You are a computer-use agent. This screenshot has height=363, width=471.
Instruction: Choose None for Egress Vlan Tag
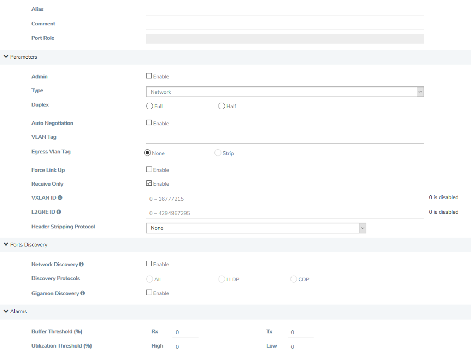click(x=147, y=153)
